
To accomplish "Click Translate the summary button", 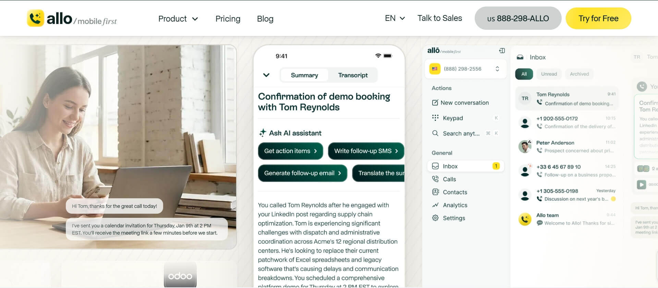I will (378, 173).
